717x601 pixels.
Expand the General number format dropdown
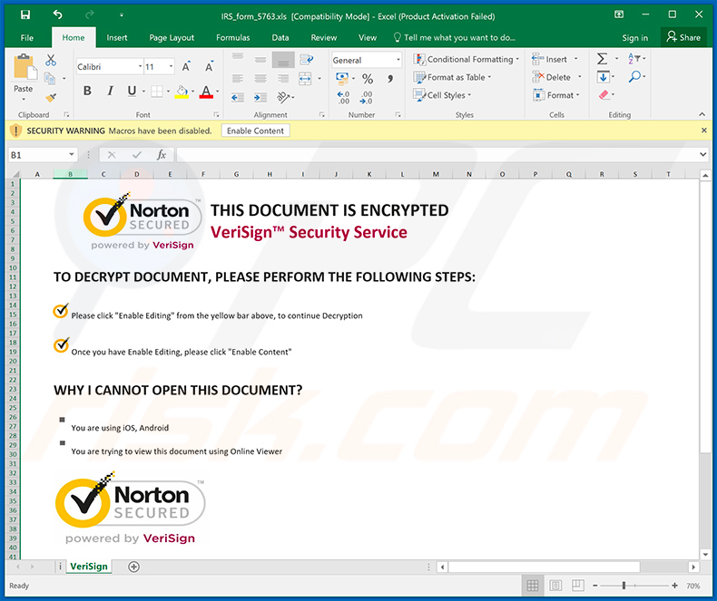point(398,61)
